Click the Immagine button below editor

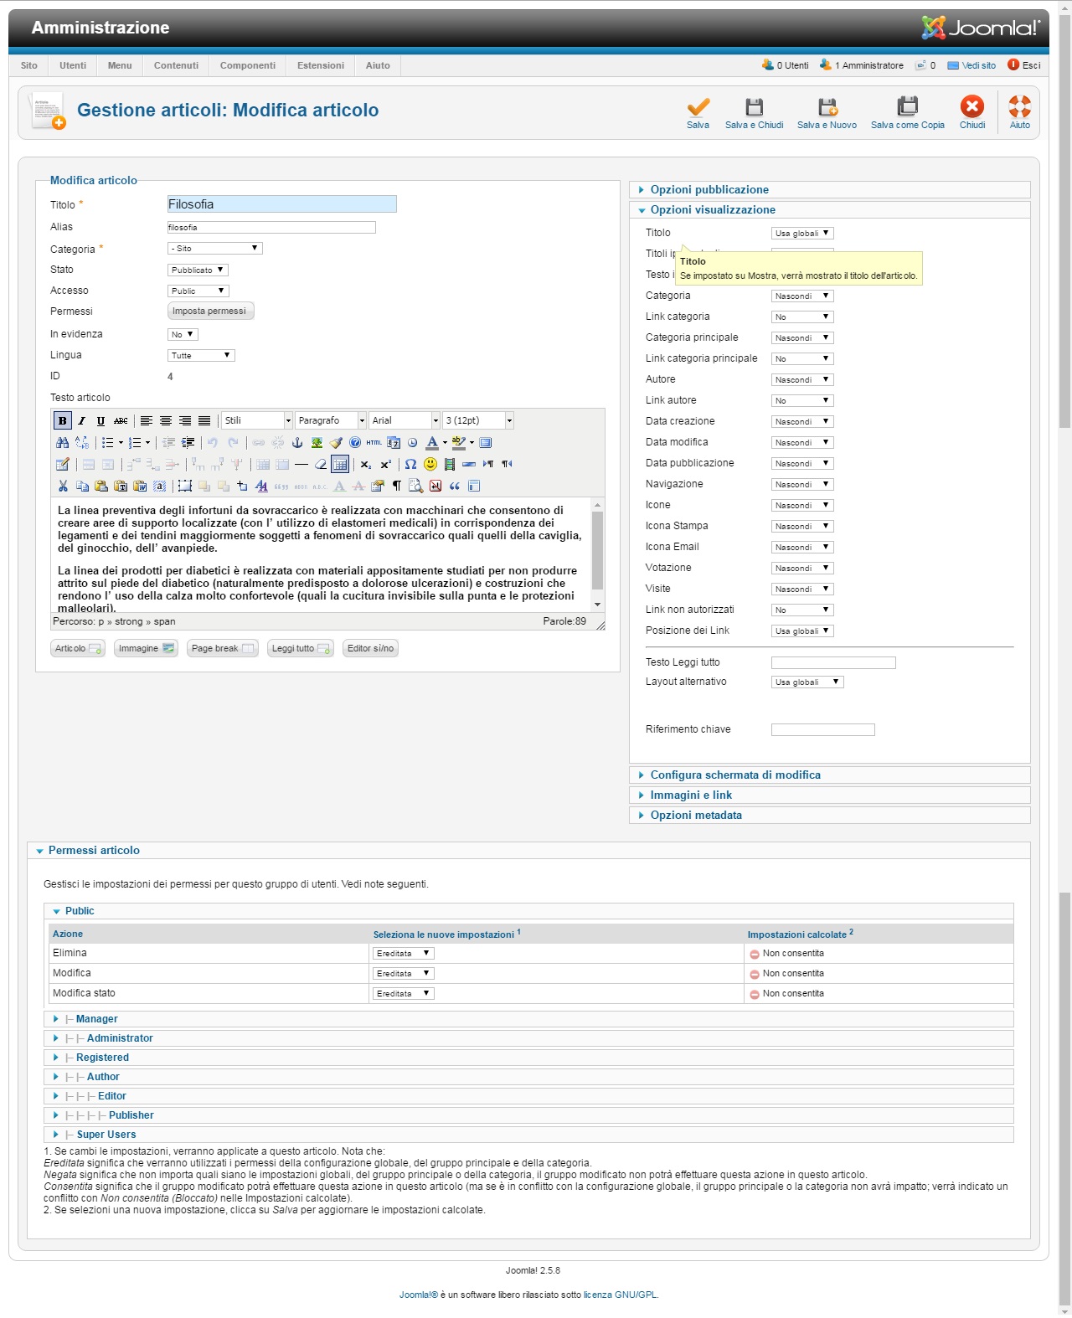point(146,648)
